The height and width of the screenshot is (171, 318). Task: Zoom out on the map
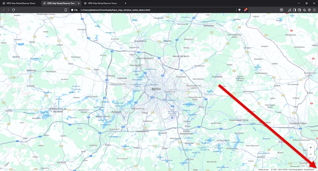[x=311, y=154]
